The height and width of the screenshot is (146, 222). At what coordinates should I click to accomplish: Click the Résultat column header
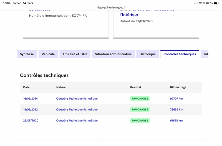[136, 87]
